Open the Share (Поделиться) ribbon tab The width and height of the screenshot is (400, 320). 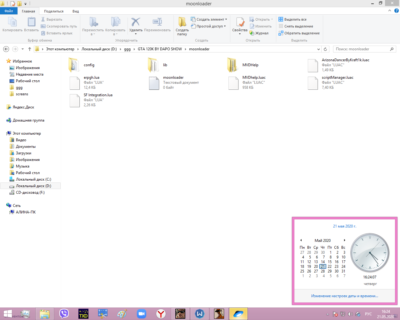53,11
